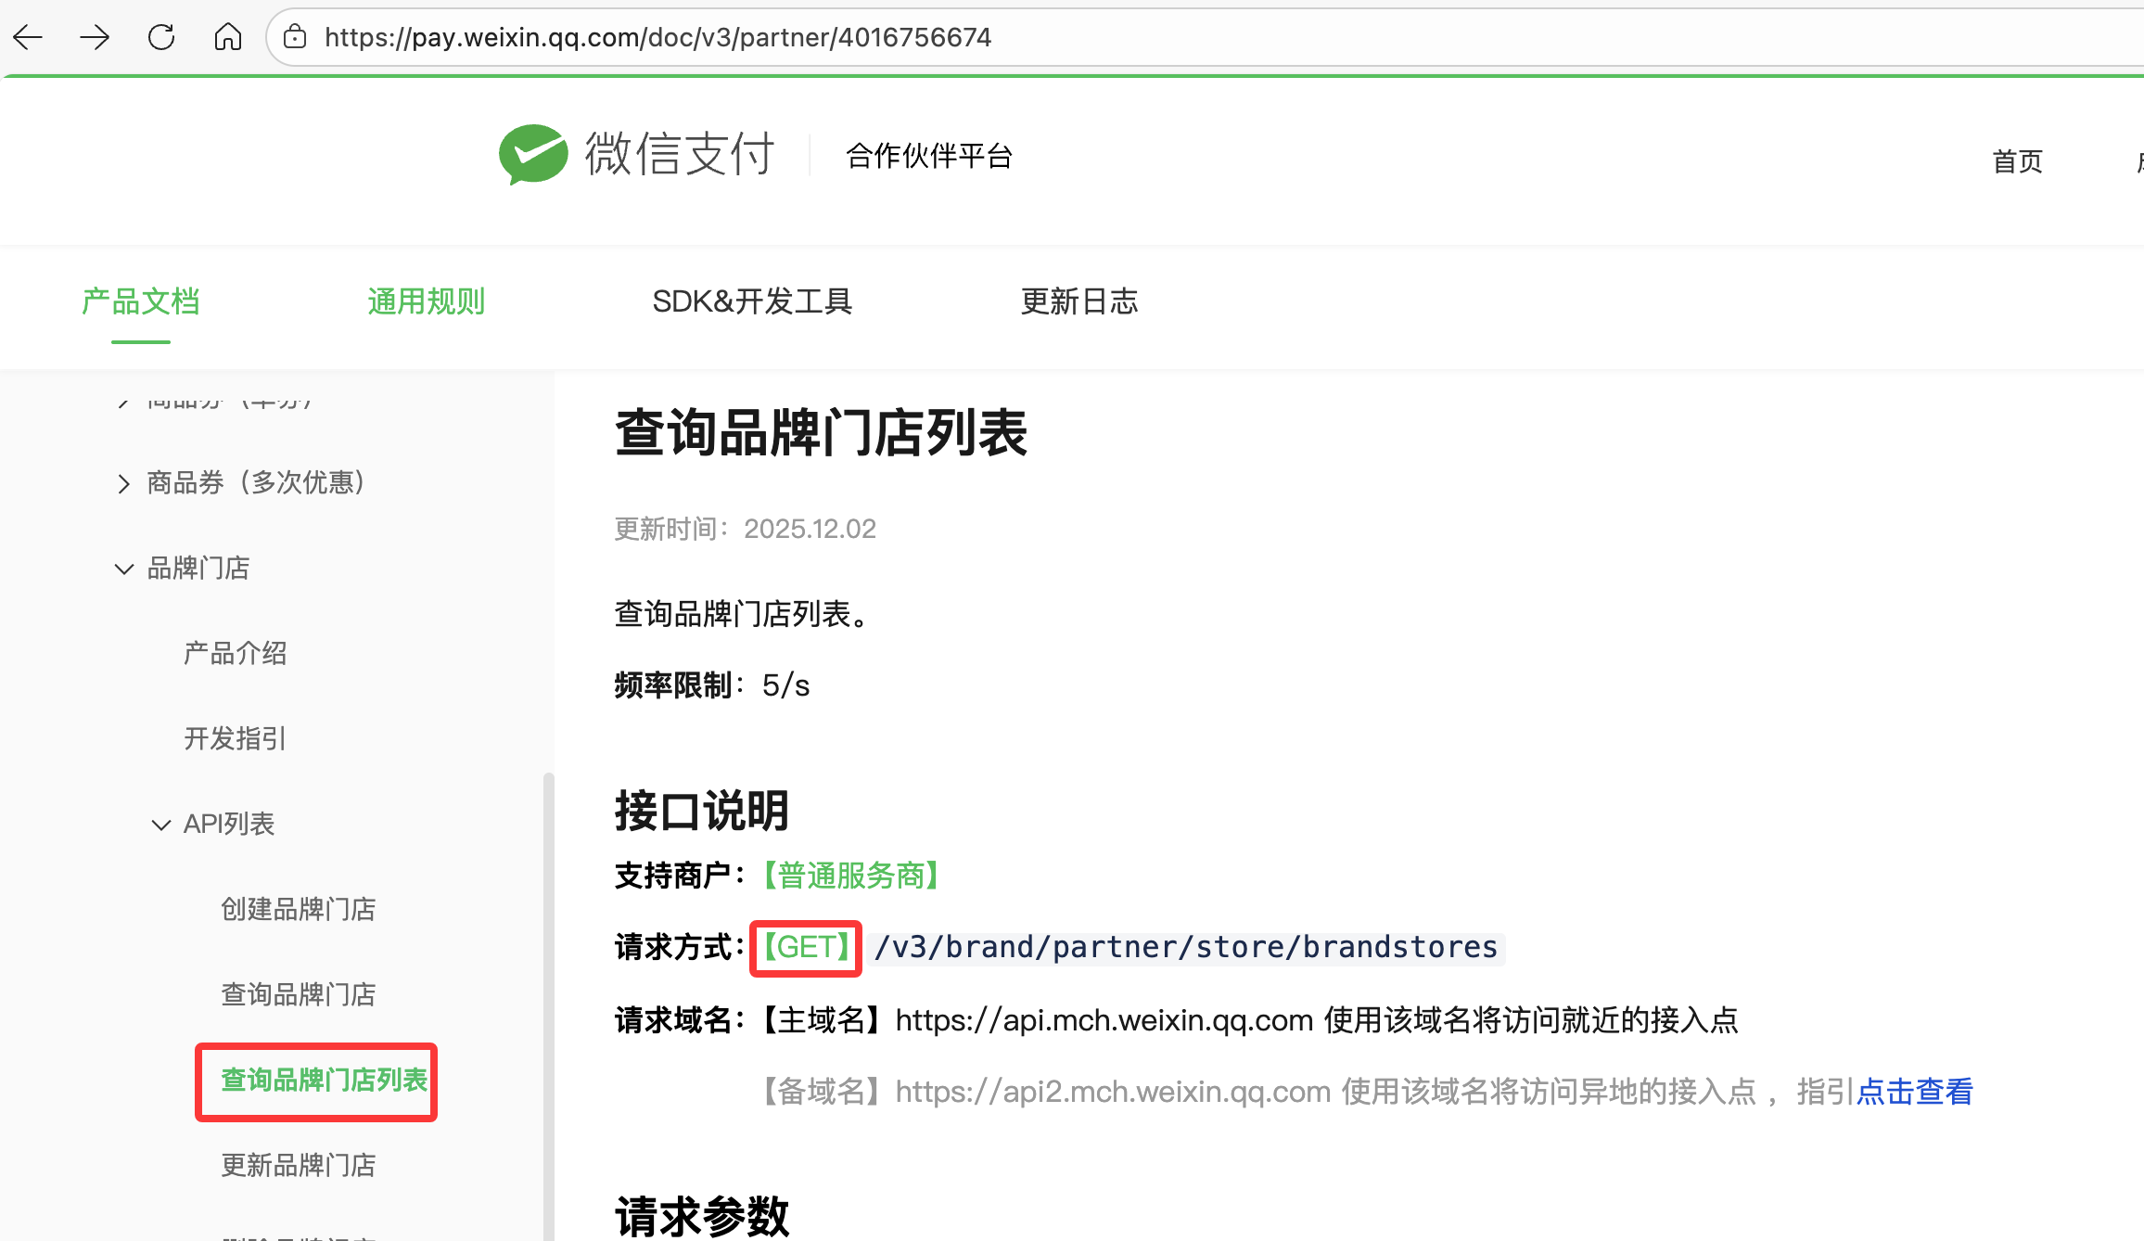Image resolution: width=2144 pixels, height=1241 pixels.
Task: Click the browser forward arrow
Action: pyautogui.click(x=95, y=37)
